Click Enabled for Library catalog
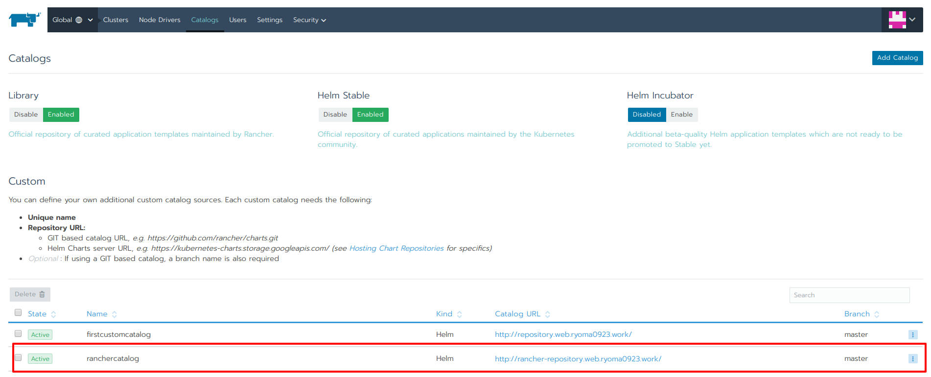This screenshot has height=377, width=931. pyautogui.click(x=61, y=115)
